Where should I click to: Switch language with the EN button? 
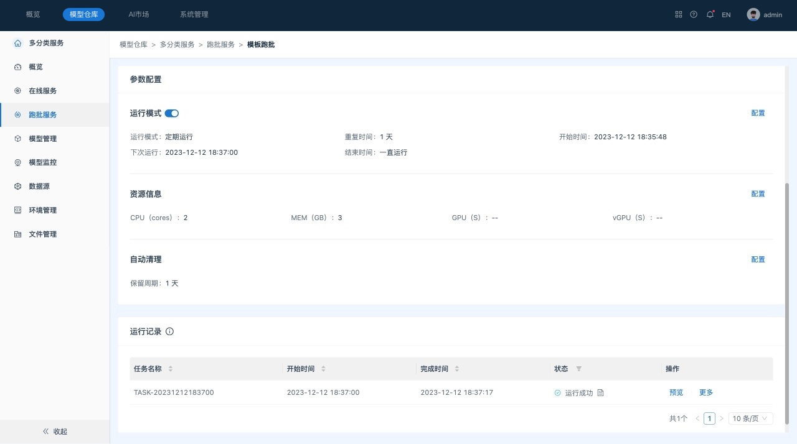coord(726,15)
